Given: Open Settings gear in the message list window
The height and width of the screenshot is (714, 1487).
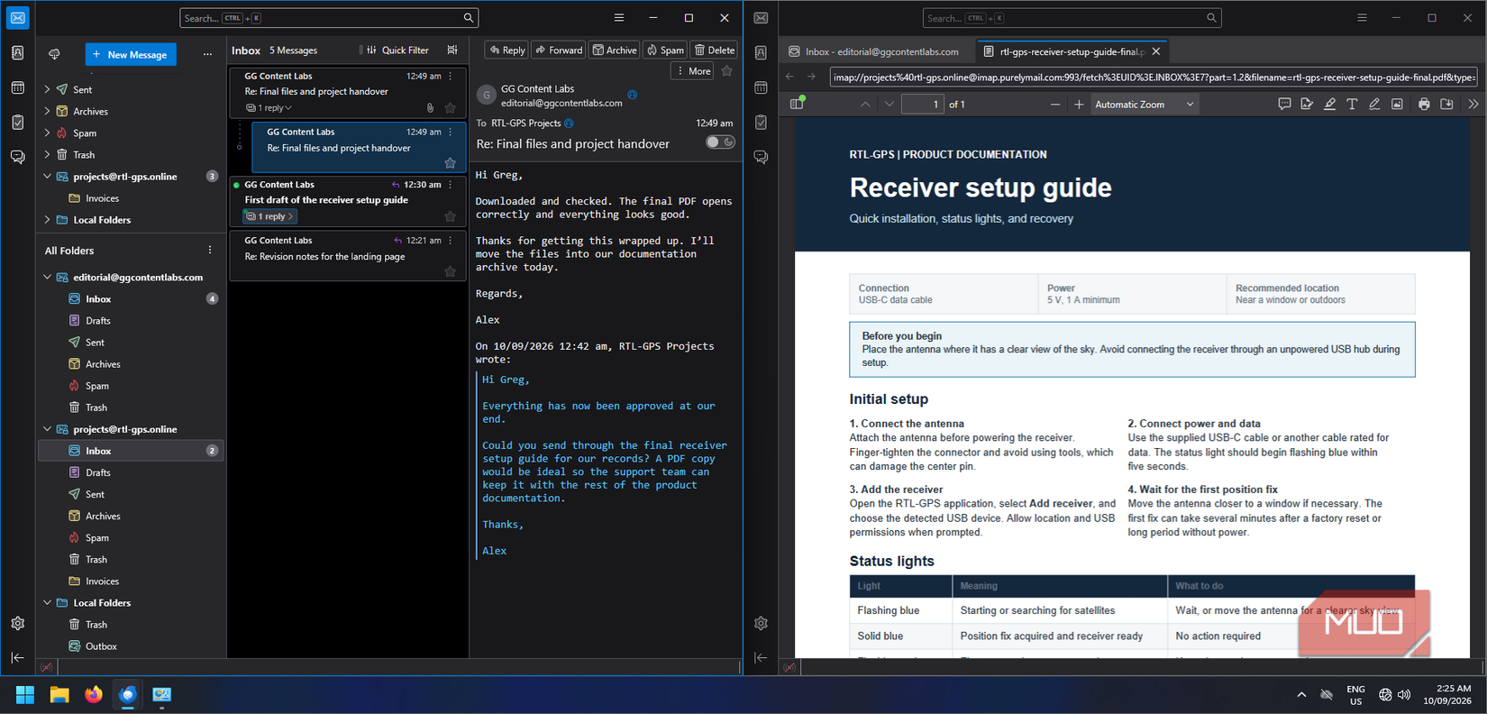Looking at the screenshot, I should pos(18,623).
